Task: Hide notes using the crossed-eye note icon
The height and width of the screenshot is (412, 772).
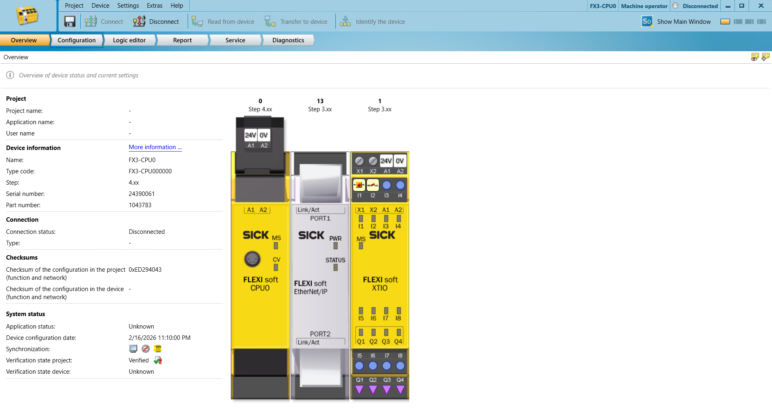Action: 755,57
